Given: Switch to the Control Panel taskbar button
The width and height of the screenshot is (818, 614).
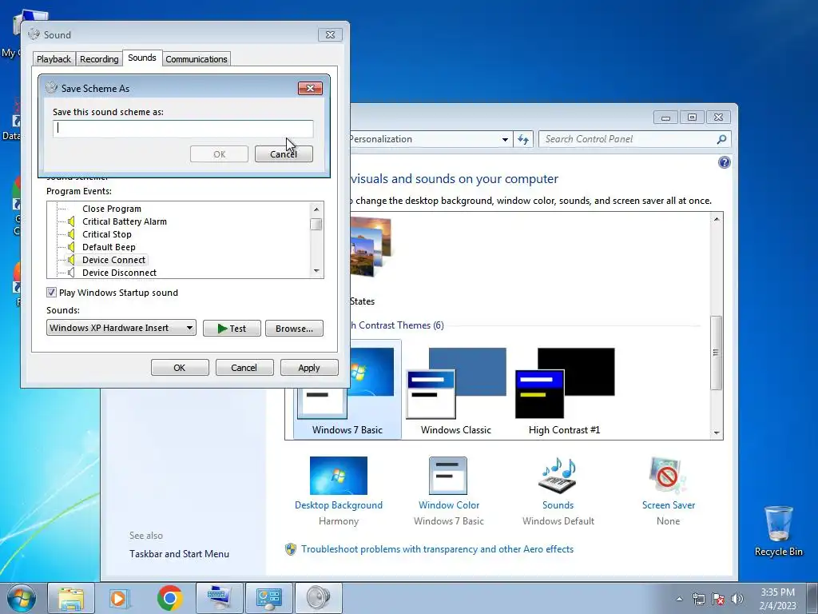Looking at the screenshot, I should pos(269,598).
